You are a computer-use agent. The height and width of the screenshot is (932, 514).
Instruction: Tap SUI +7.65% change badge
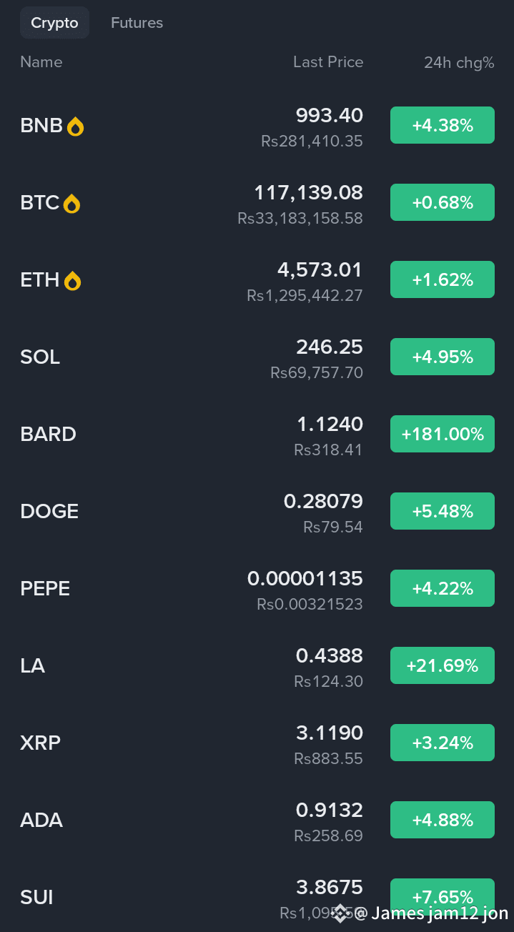point(443,896)
